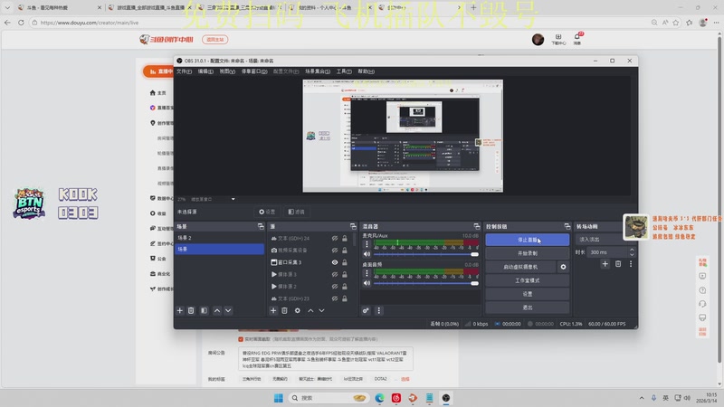Increase transition duration stepper

tap(632, 250)
